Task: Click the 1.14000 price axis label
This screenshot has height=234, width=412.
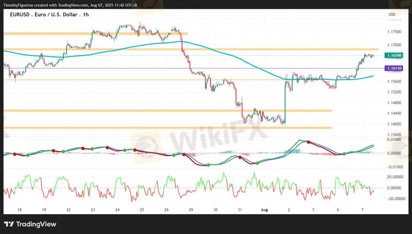Action: click(394, 124)
